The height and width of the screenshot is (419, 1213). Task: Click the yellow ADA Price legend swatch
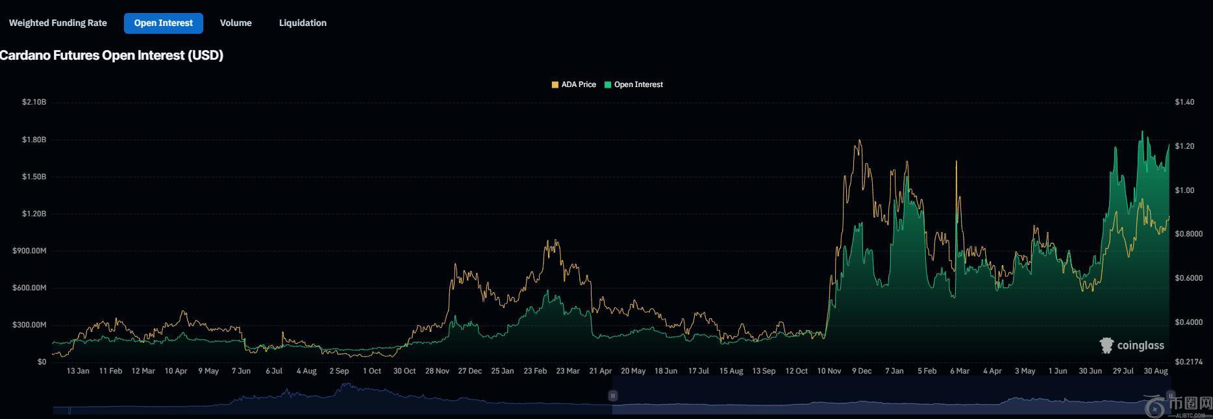[x=555, y=84]
